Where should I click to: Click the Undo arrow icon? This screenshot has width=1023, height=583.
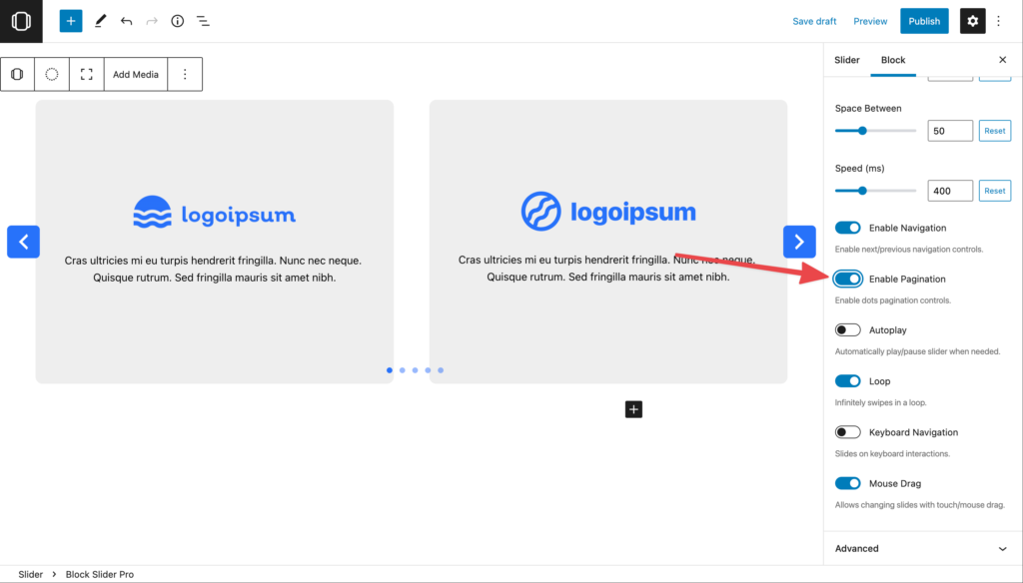pyautogui.click(x=126, y=21)
